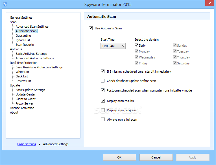The image size is (216, 165).
Task: Open the White List page
Action: (22, 72)
